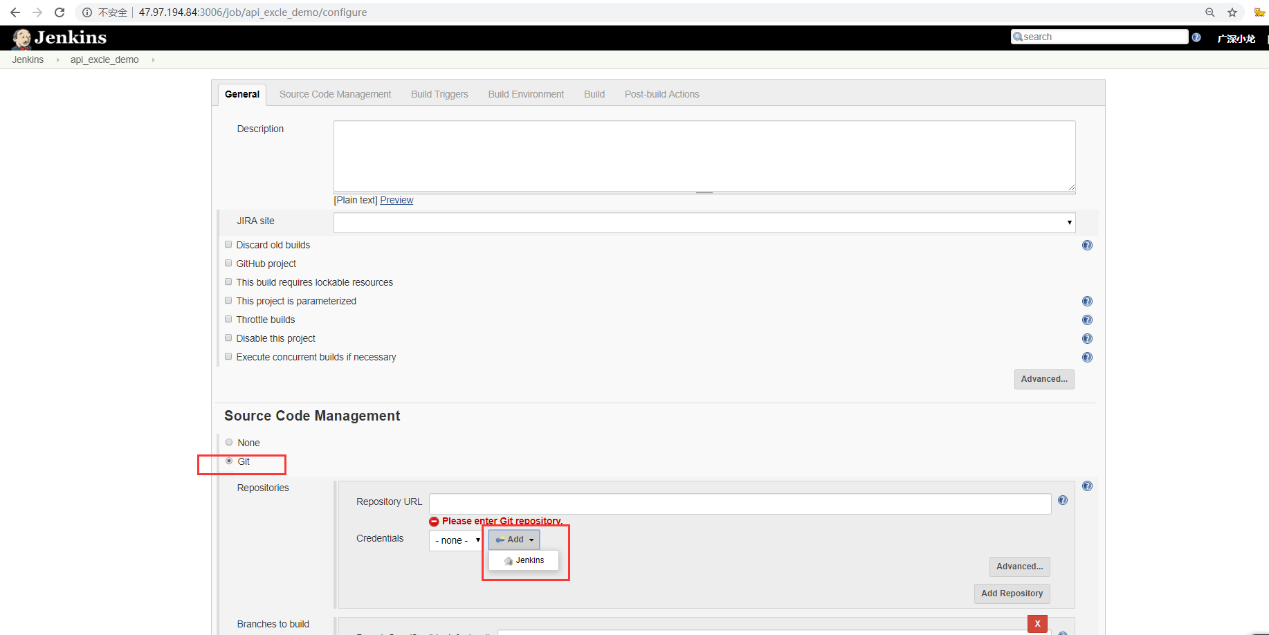Open help for This project is parameterized
Viewport: 1269px width, 635px height.
pos(1087,301)
